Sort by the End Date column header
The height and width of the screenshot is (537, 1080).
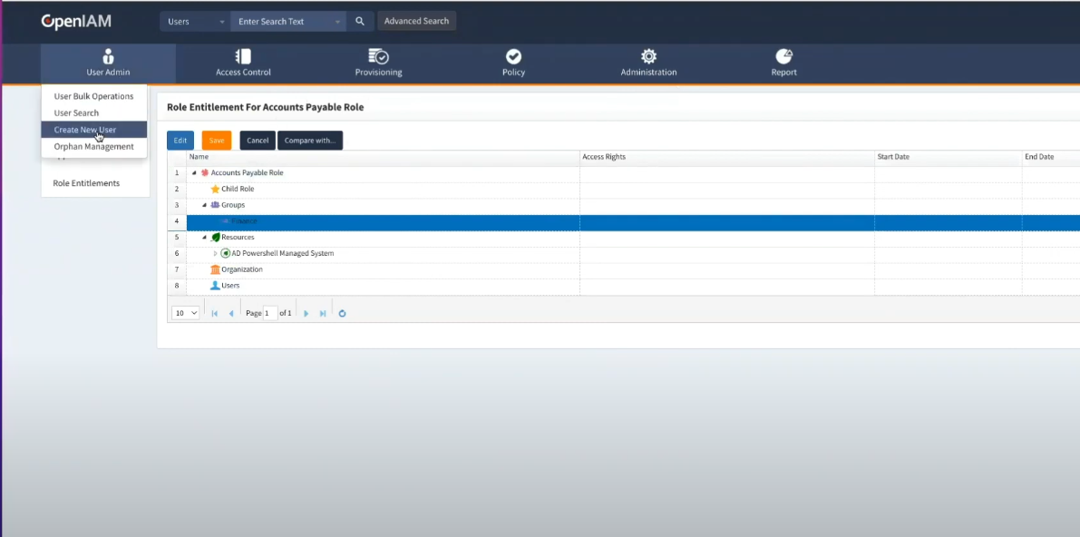tap(1051, 157)
